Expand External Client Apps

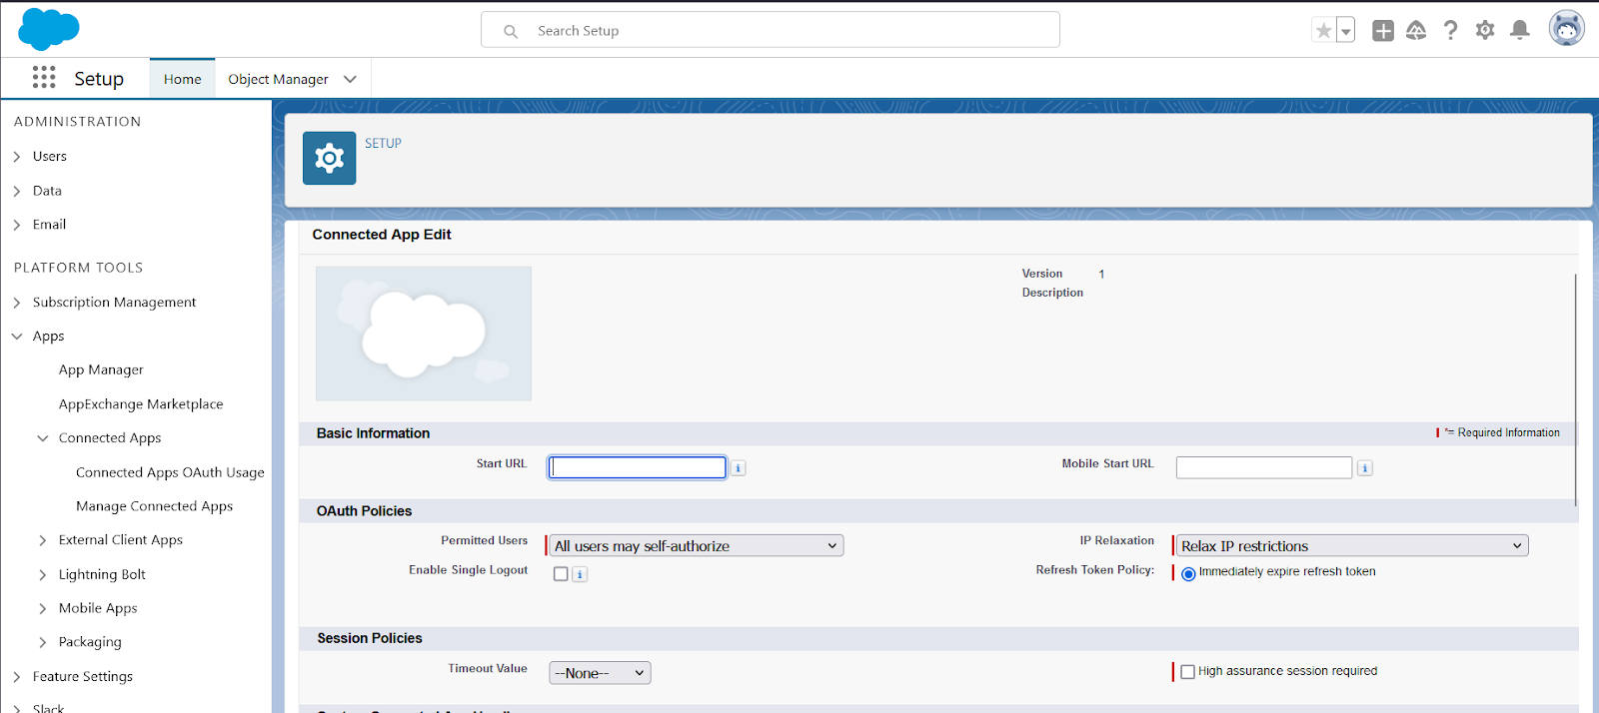(x=43, y=540)
